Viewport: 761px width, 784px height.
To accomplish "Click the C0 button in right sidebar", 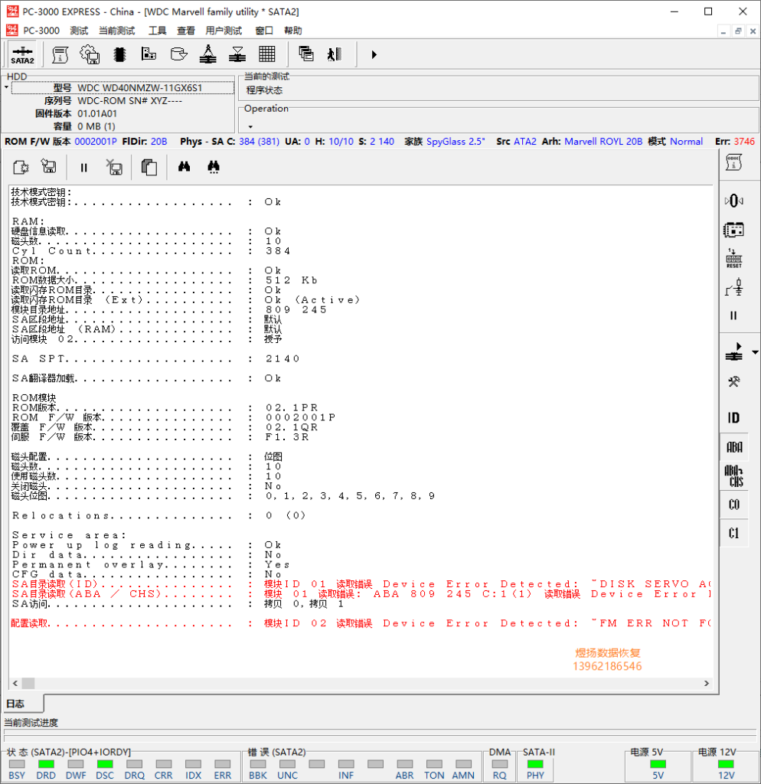I will click(x=734, y=505).
